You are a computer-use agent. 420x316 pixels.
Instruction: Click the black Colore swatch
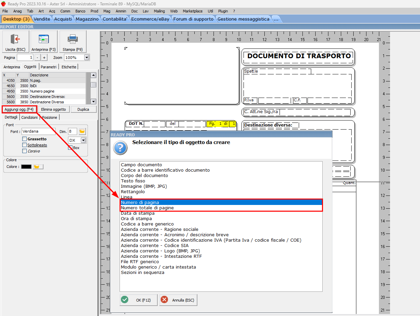point(26,167)
